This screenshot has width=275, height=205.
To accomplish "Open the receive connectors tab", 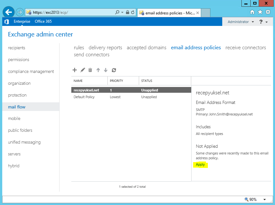I will pos(246,48).
